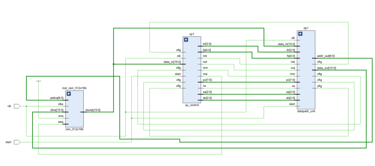The image size is (375, 166).
Task: Select up1's vflg input pin
Action: pos(178,80)
